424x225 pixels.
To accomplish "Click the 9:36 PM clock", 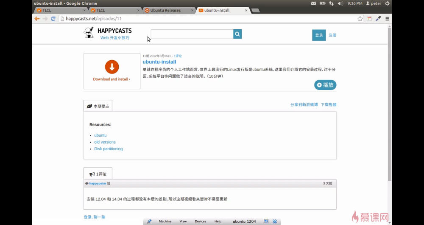I will [355, 3].
